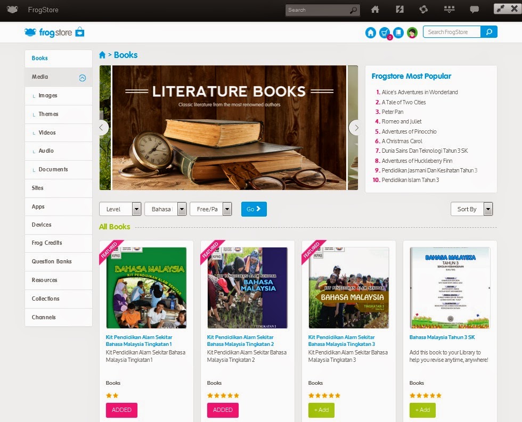Select the Audio media category
Image resolution: width=522 pixels, height=422 pixels.
[x=59, y=151]
